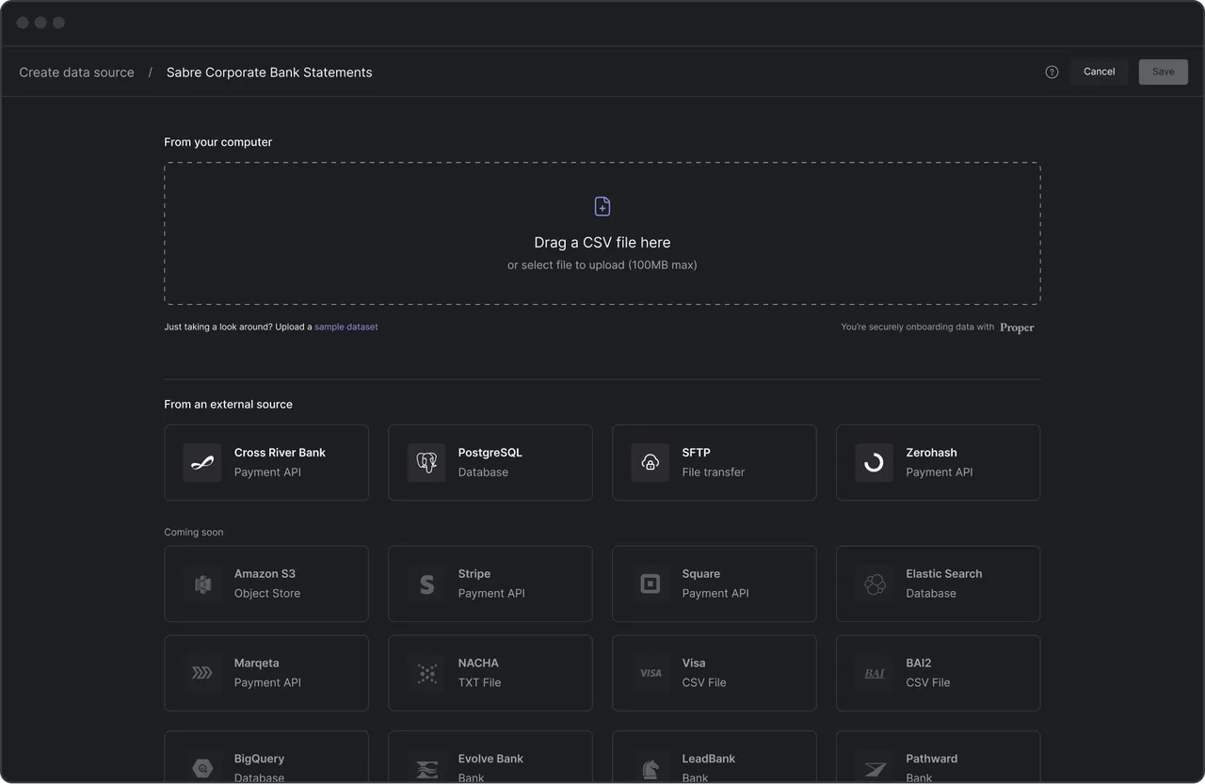Click the Evolve Bank name
1205x784 pixels.
pyautogui.click(x=490, y=759)
